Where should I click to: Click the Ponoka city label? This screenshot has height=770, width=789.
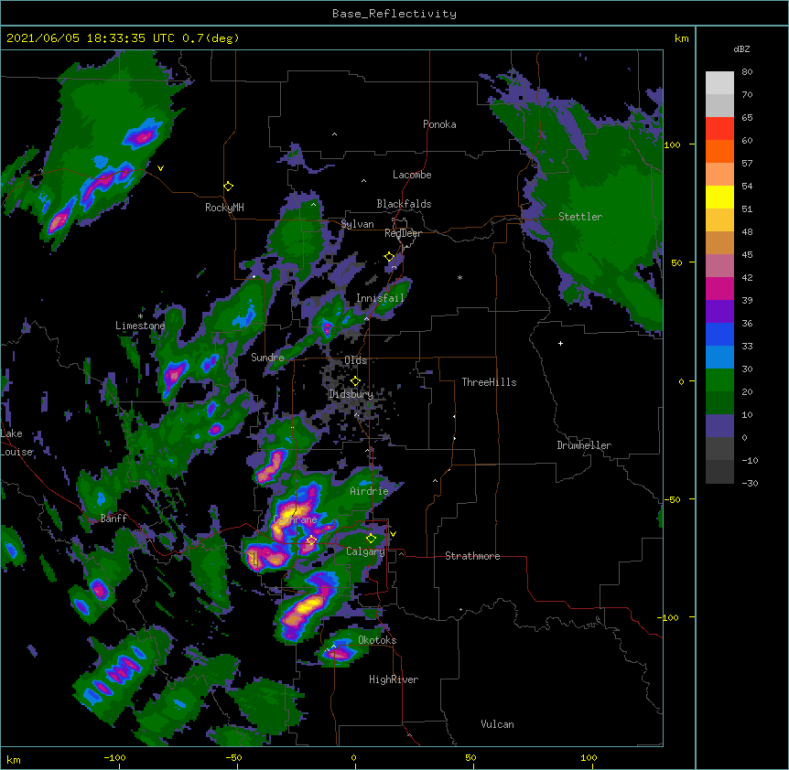pyautogui.click(x=439, y=124)
